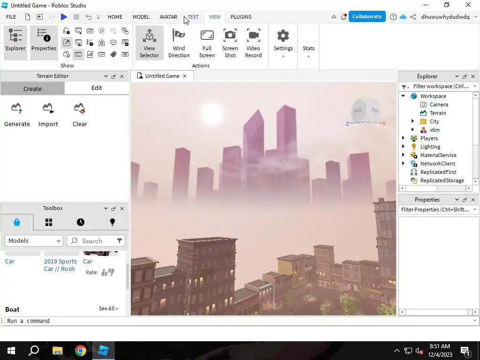Open the Settings gear dropdown
The width and height of the screenshot is (480, 360).
[283, 43]
